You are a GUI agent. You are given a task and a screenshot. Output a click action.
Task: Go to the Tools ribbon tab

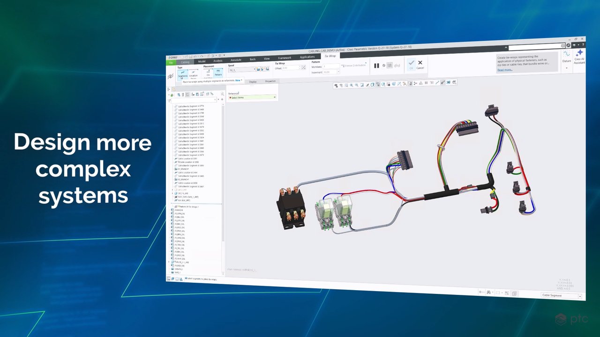pyautogui.click(x=253, y=59)
